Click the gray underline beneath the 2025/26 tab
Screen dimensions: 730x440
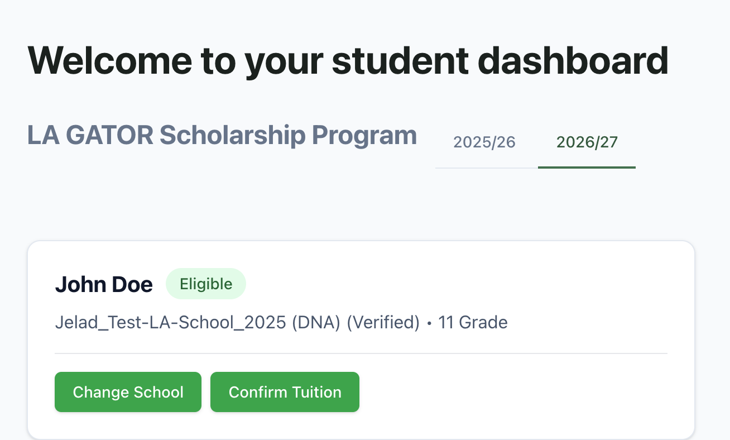tap(486, 168)
